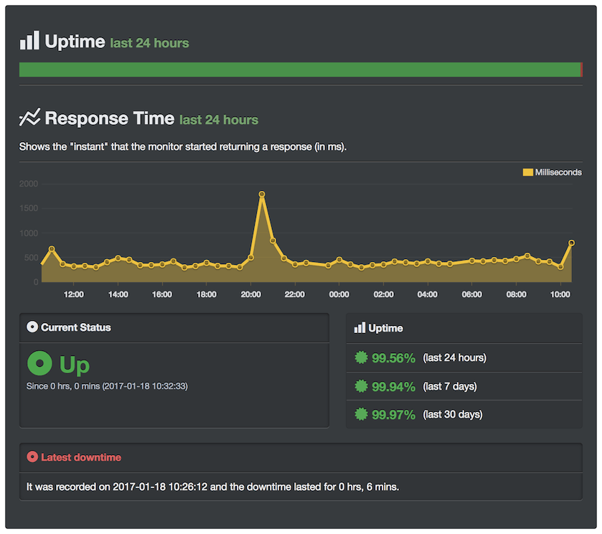Click the red circle icon beside Latest downtime
Screen dimensions: 602x534
[32, 456]
